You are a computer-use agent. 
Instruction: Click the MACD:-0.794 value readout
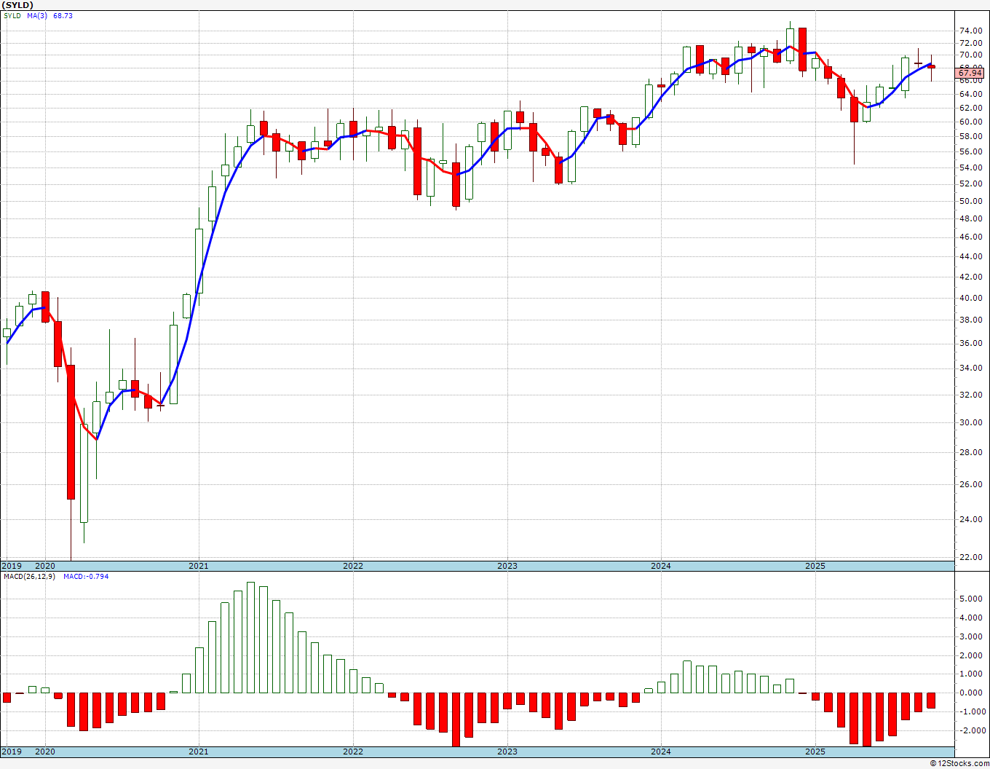pyautogui.click(x=86, y=577)
